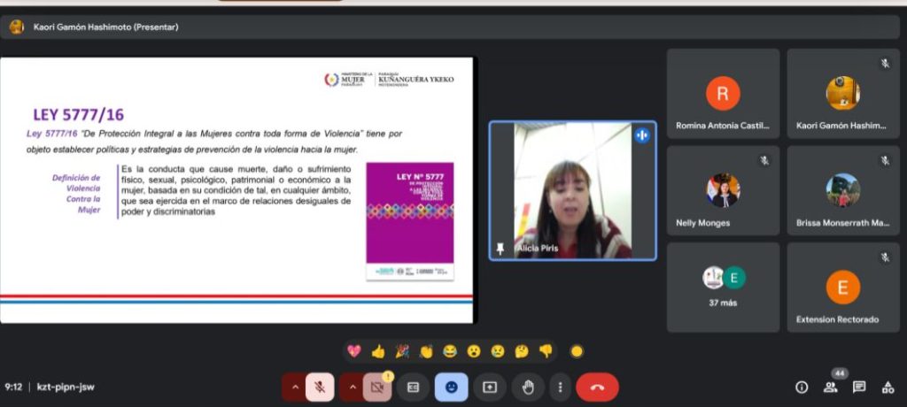This screenshot has height=407, width=907.
Task: Toggle closed captions
Action: tap(413, 387)
